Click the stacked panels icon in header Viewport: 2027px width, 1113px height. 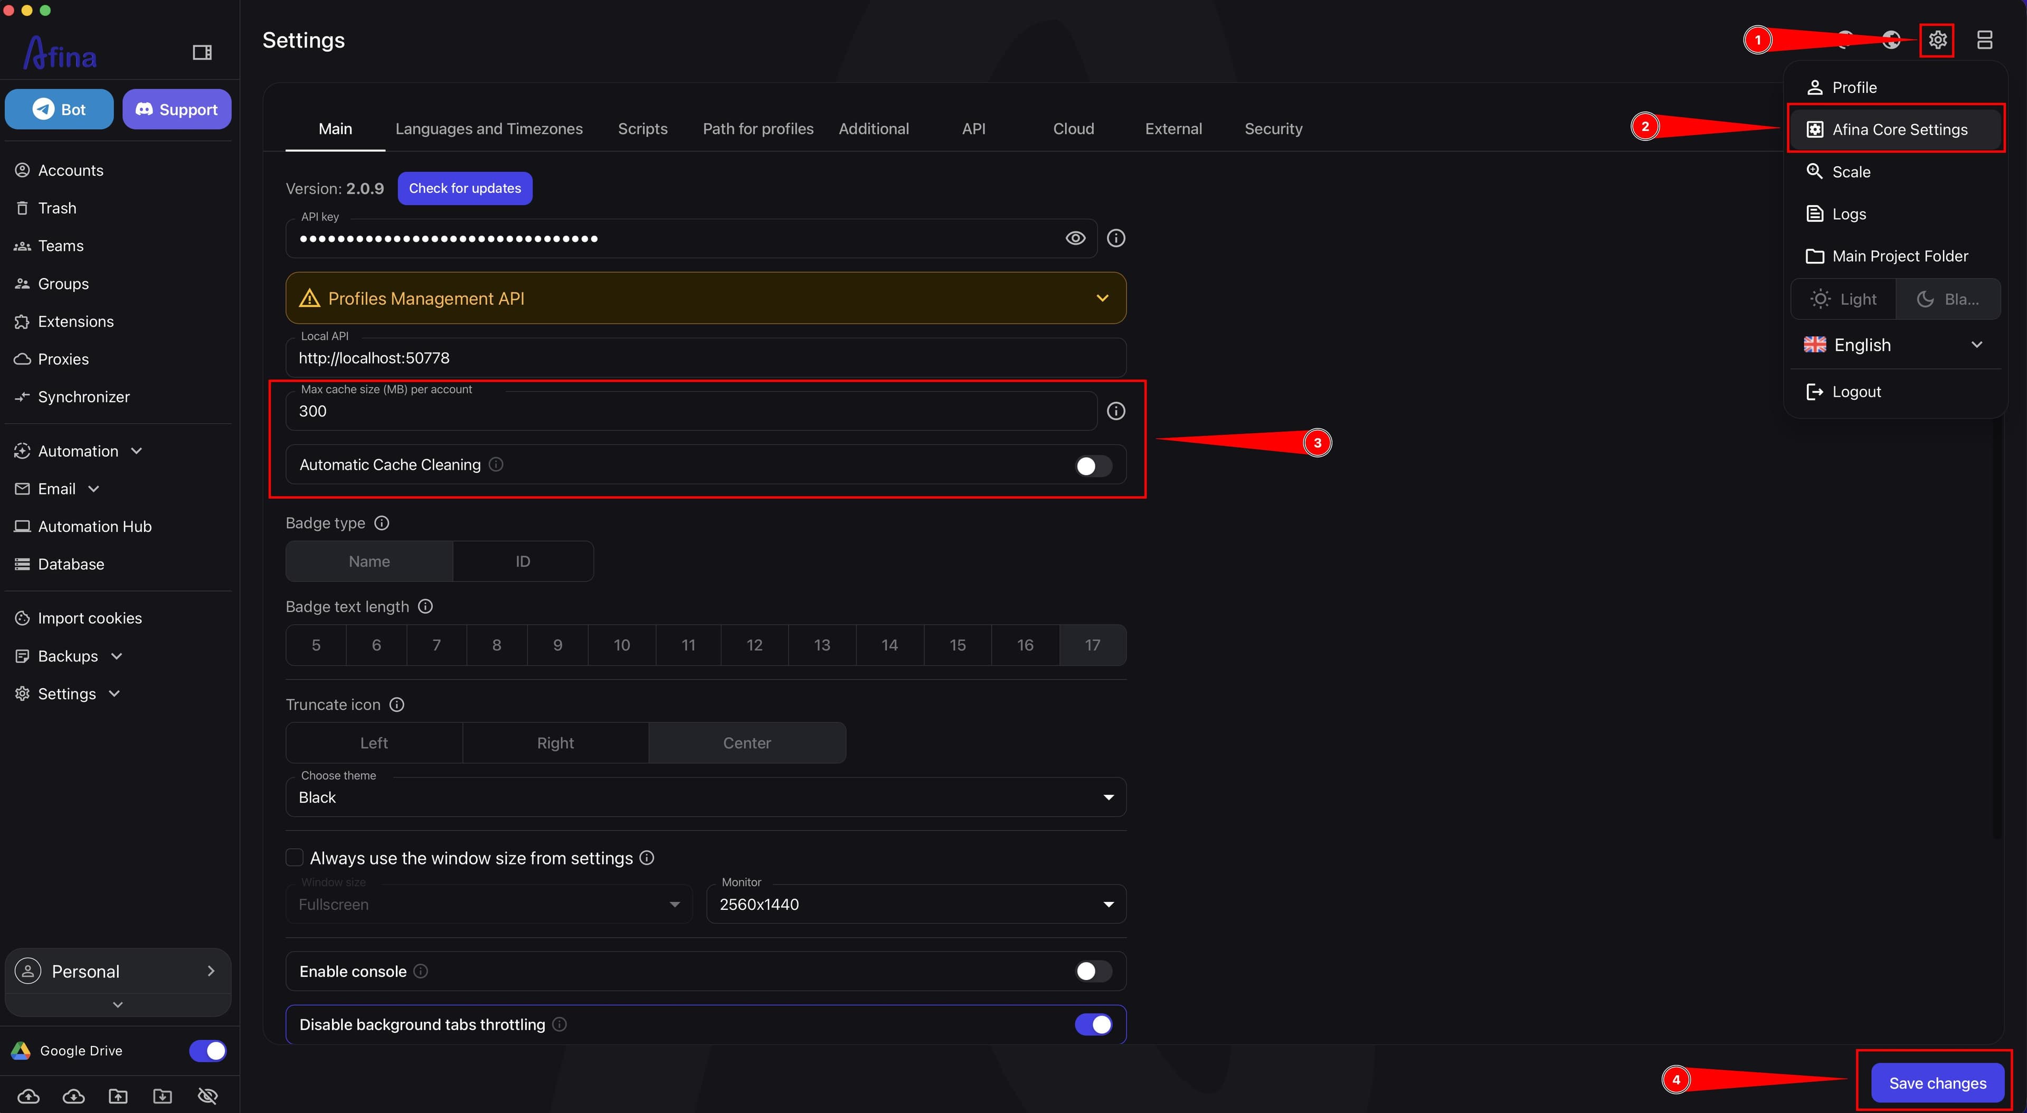pyautogui.click(x=1985, y=40)
